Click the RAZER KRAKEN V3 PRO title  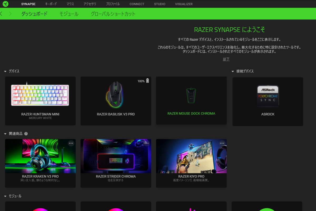[40, 176]
